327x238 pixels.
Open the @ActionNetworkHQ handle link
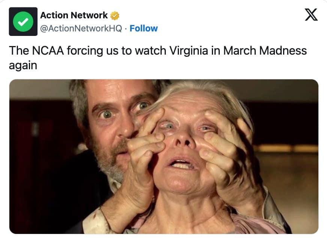81,28
